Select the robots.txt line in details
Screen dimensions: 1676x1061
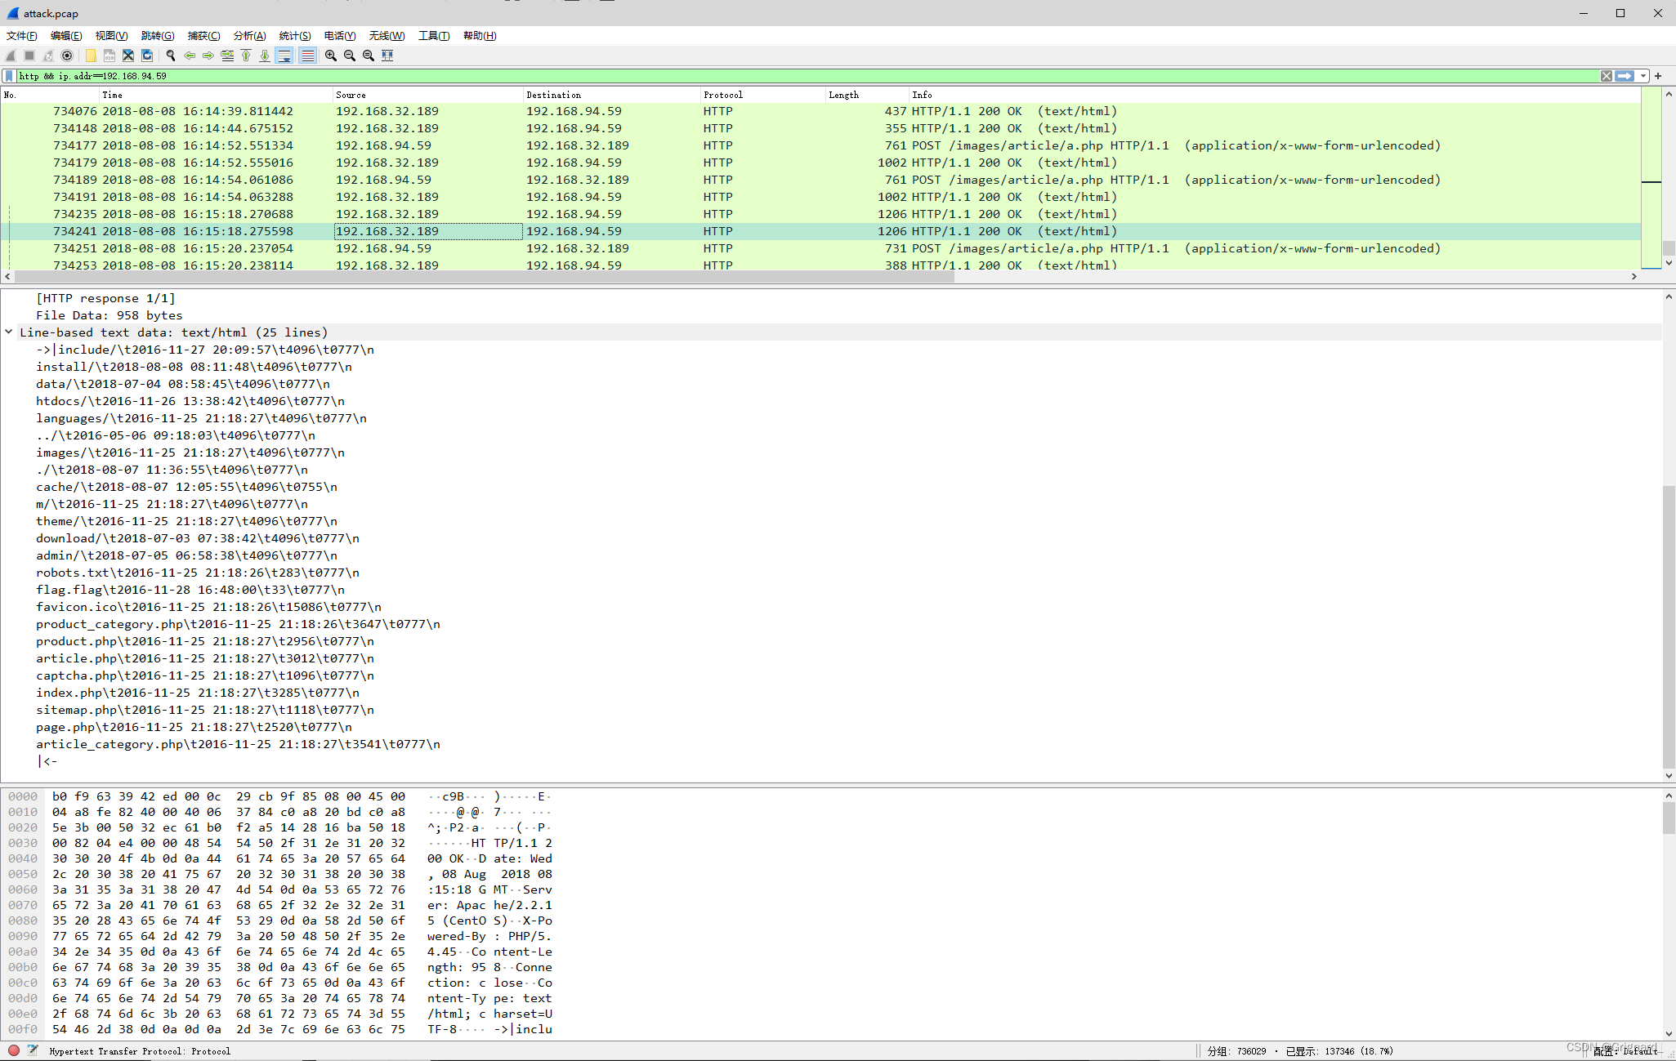(x=198, y=573)
